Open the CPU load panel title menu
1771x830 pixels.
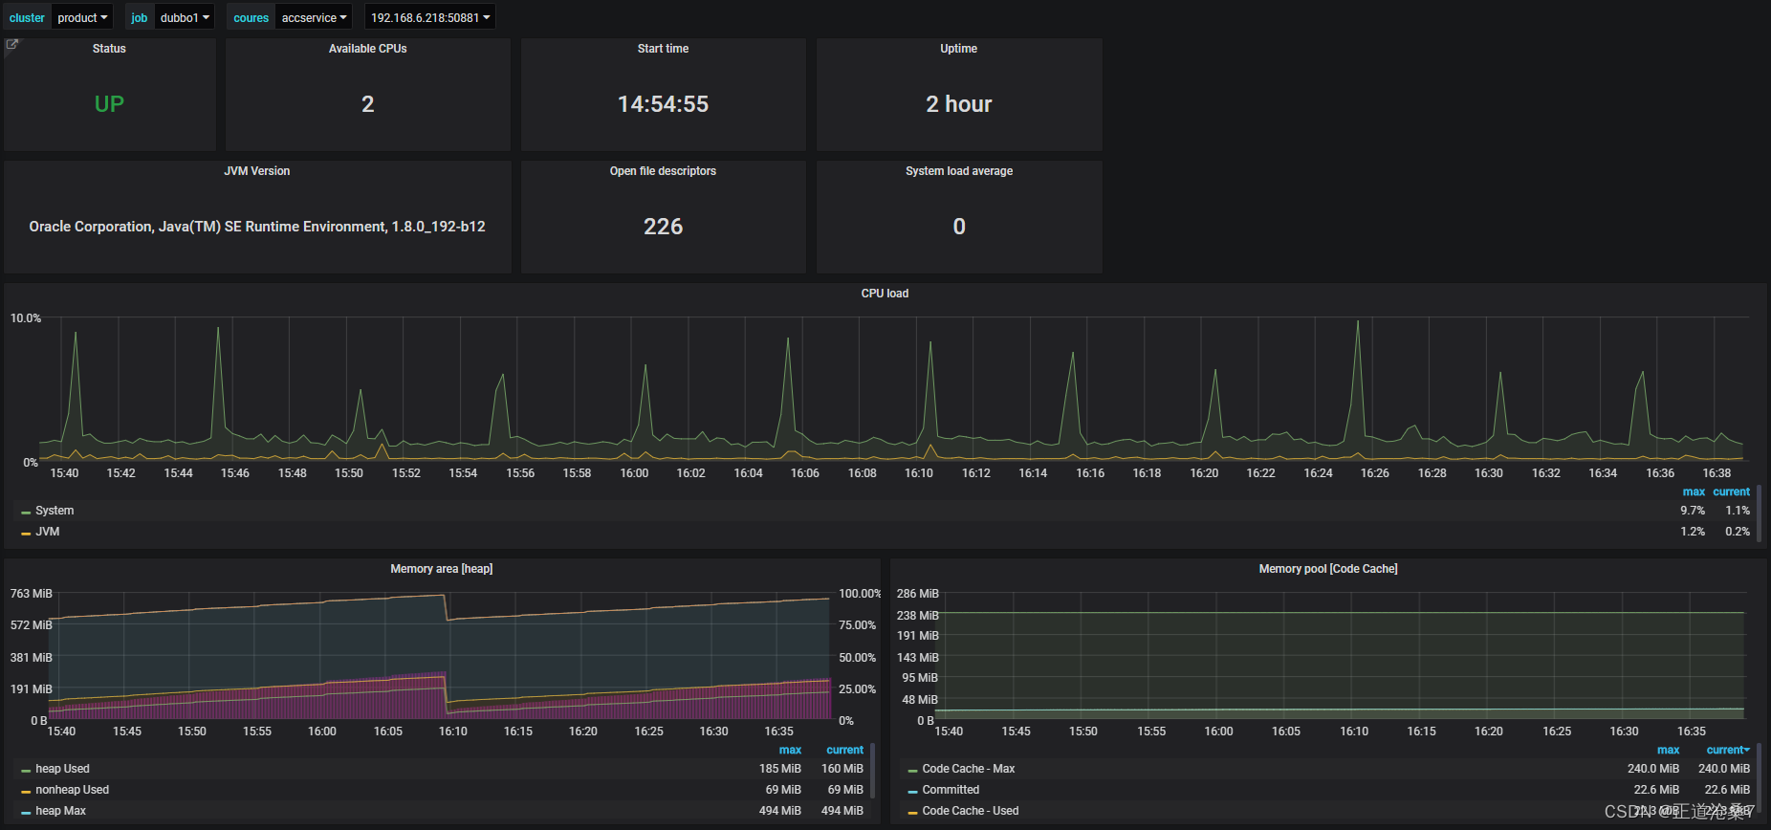[x=885, y=294]
